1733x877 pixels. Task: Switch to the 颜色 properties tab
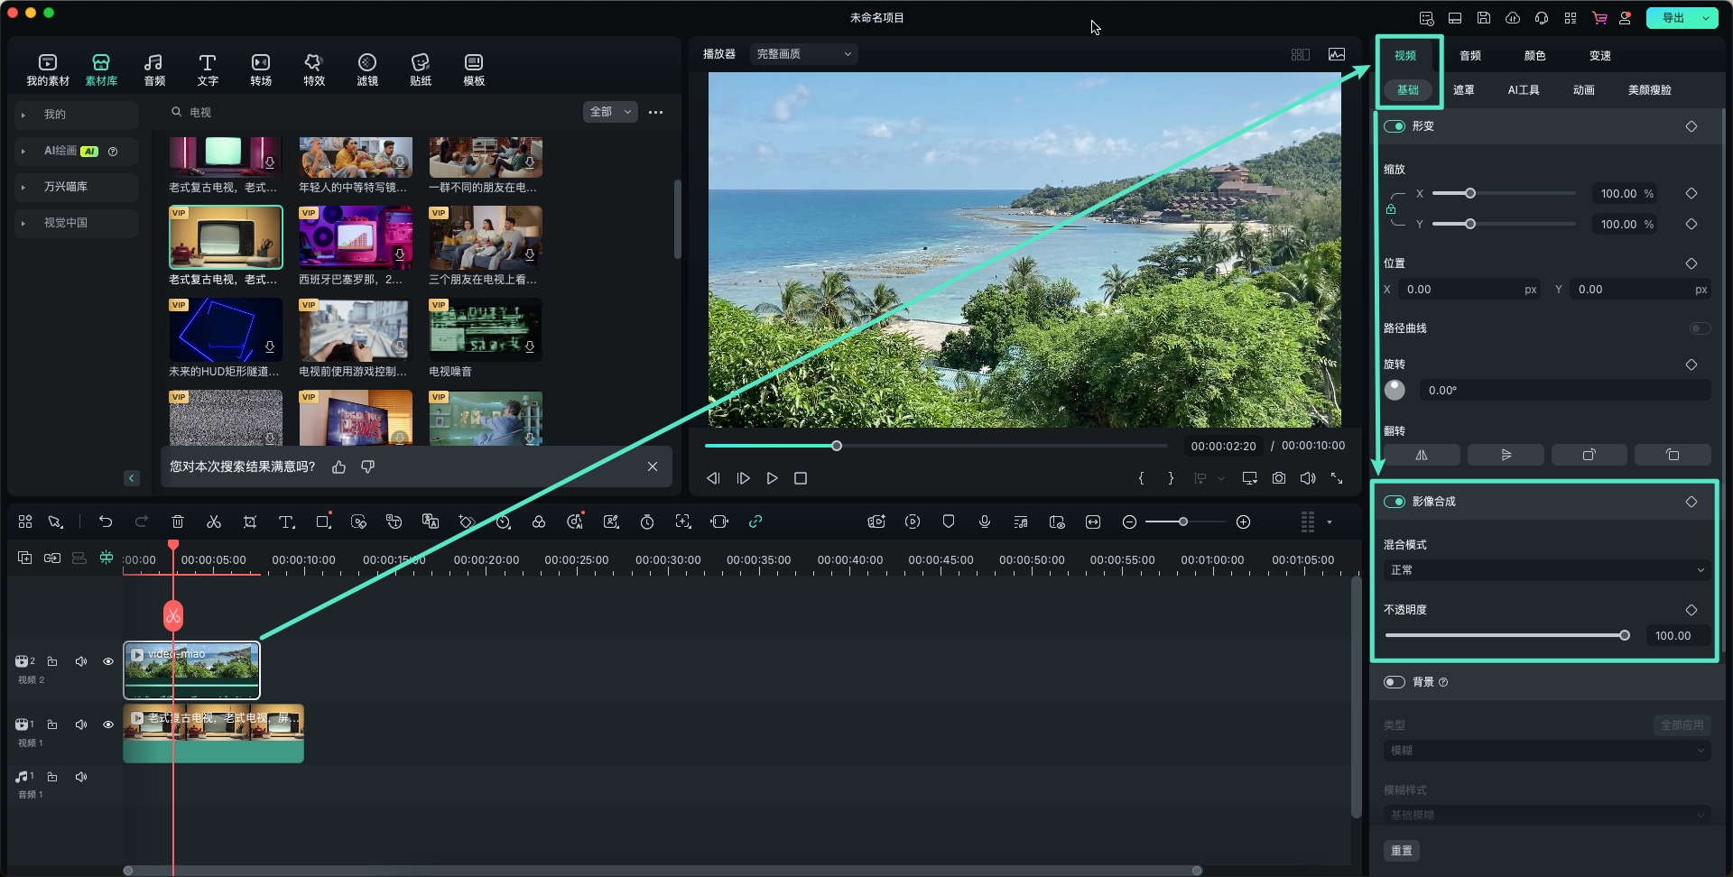click(x=1535, y=56)
